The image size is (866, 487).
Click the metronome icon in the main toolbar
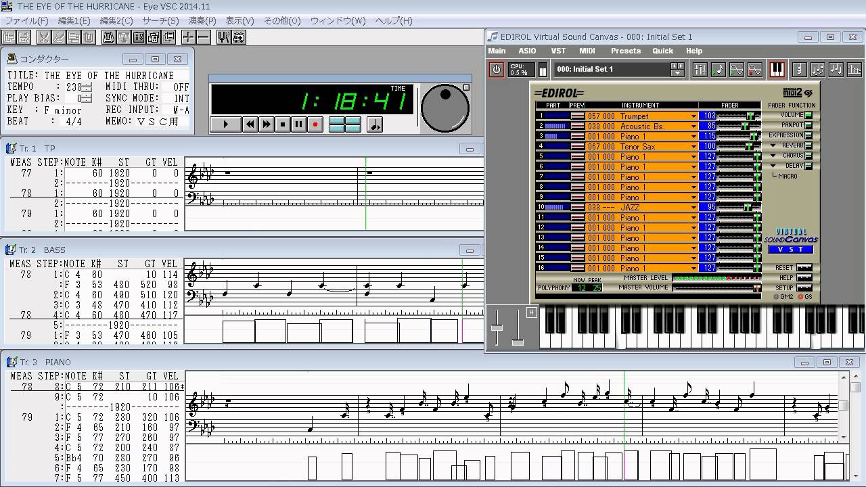pyautogui.click(x=109, y=37)
